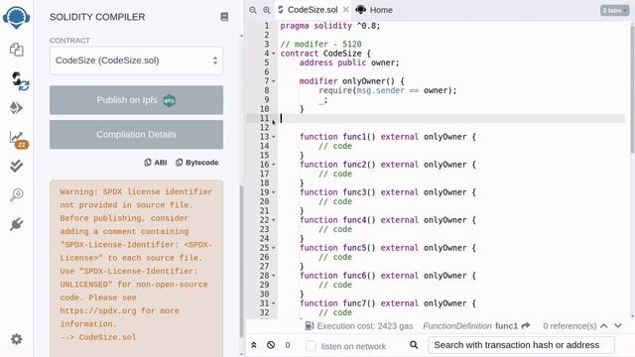Collapse func3 fold arrow on line 19
This screenshot has width=635, height=357.
pos(274,192)
